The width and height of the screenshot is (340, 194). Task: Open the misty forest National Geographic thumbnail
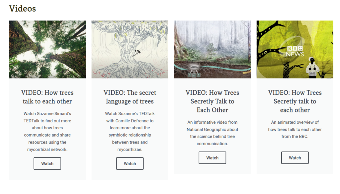tap(212, 49)
